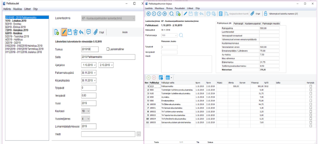Click the calculator icon in Palkkatapahtumien kirjaus
Viewport: 318px width, 144px height.
(x=220, y=14)
